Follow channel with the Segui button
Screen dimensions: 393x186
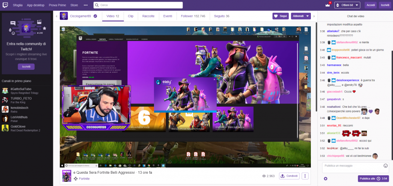pos(281,16)
